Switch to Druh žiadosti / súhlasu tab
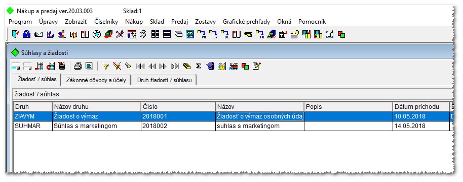Viewport: 463px width, 182px height. click(x=164, y=80)
